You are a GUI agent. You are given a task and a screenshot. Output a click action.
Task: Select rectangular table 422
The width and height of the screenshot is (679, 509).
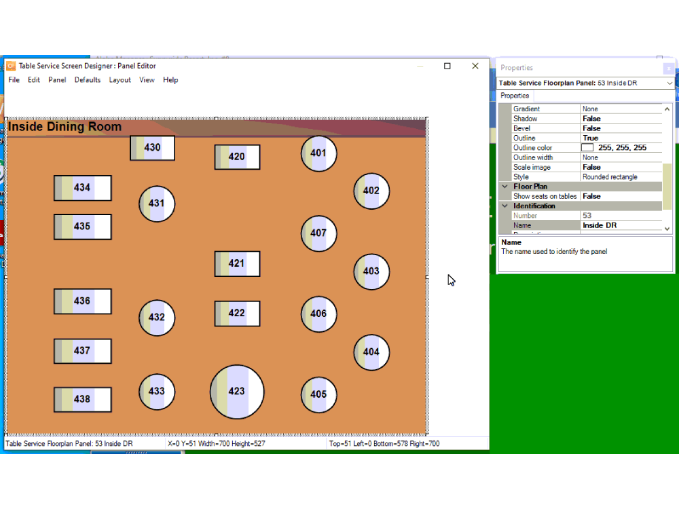pos(237,314)
